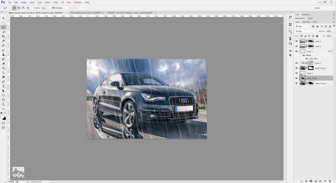Click Add to Selection mode icon

tap(19, 8)
